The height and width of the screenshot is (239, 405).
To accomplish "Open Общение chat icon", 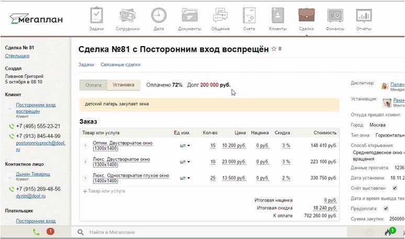I will 220,17.
